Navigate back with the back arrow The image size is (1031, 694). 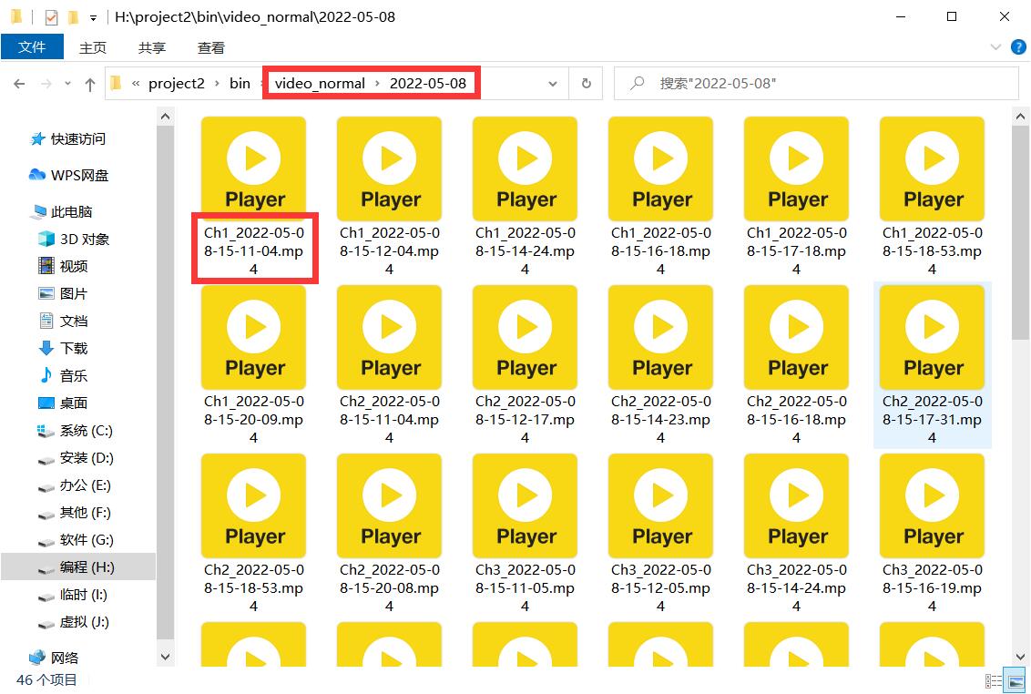tap(19, 84)
